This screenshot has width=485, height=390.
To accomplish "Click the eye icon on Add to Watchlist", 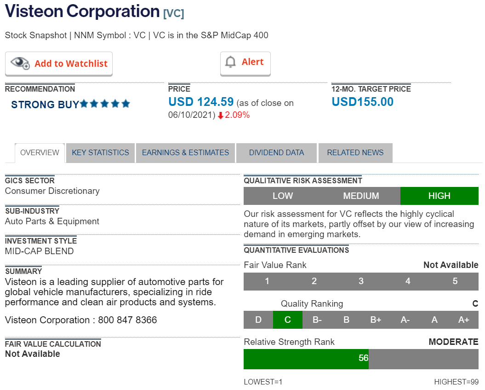I will 20,64.
